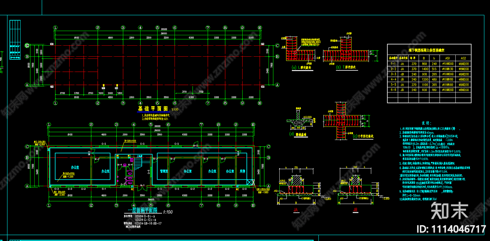Viewport: 490px width, 241px height.
Task: Click the 1100 value in row 5-5
Action: point(425,85)
